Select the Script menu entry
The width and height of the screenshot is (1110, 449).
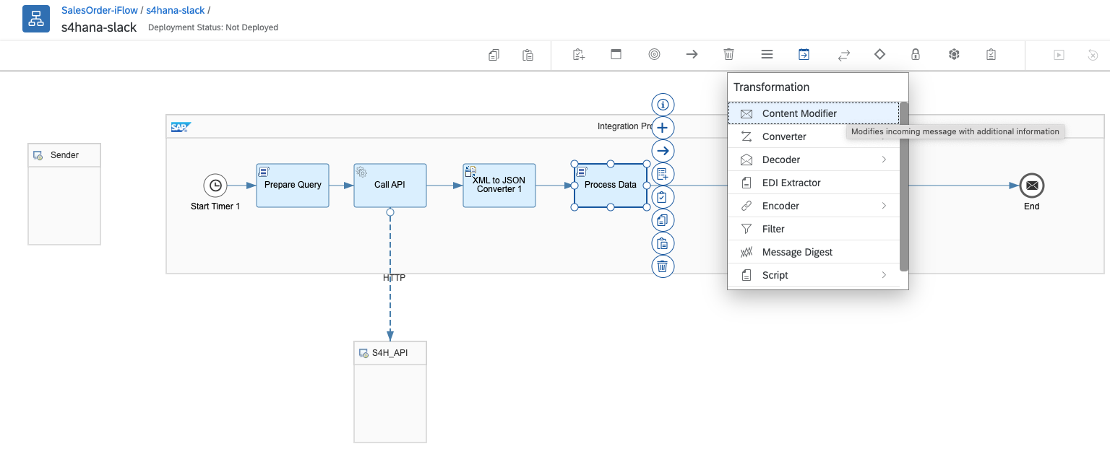(814, 275)
